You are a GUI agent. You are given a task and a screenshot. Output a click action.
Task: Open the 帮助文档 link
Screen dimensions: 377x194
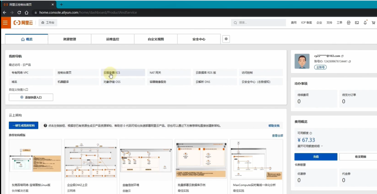(x=274, y=126)
